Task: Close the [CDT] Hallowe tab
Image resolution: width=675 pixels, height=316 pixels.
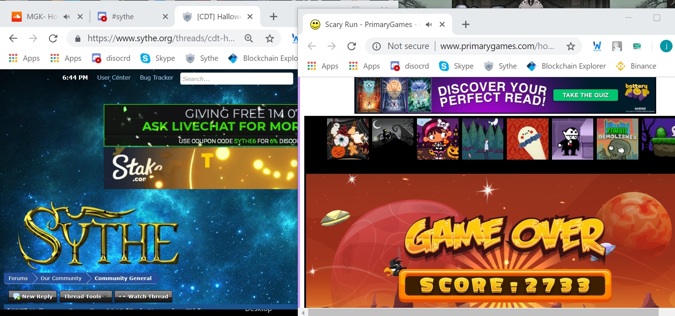Action: pos(250,17)
